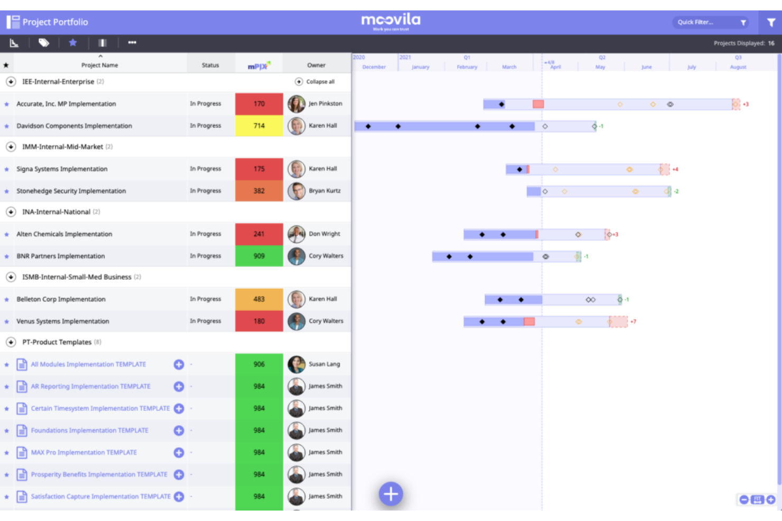Viewport: 782px width, 521px height.
Task: Click the big plus add project button
Action: click(x=391, y=494)
